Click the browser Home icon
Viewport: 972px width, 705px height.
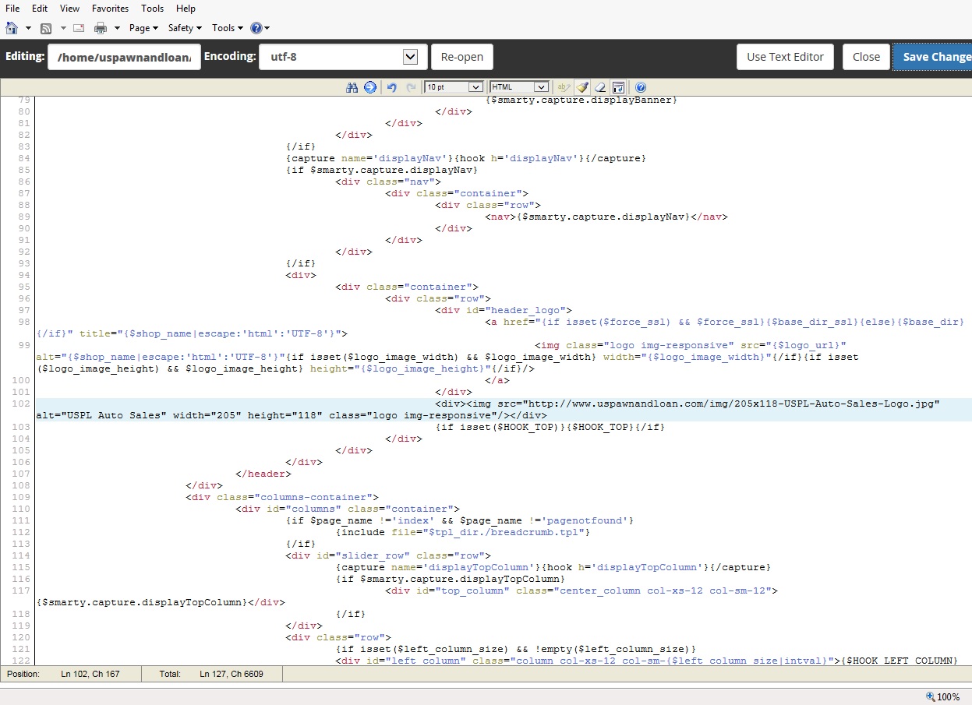click(12, 28)
